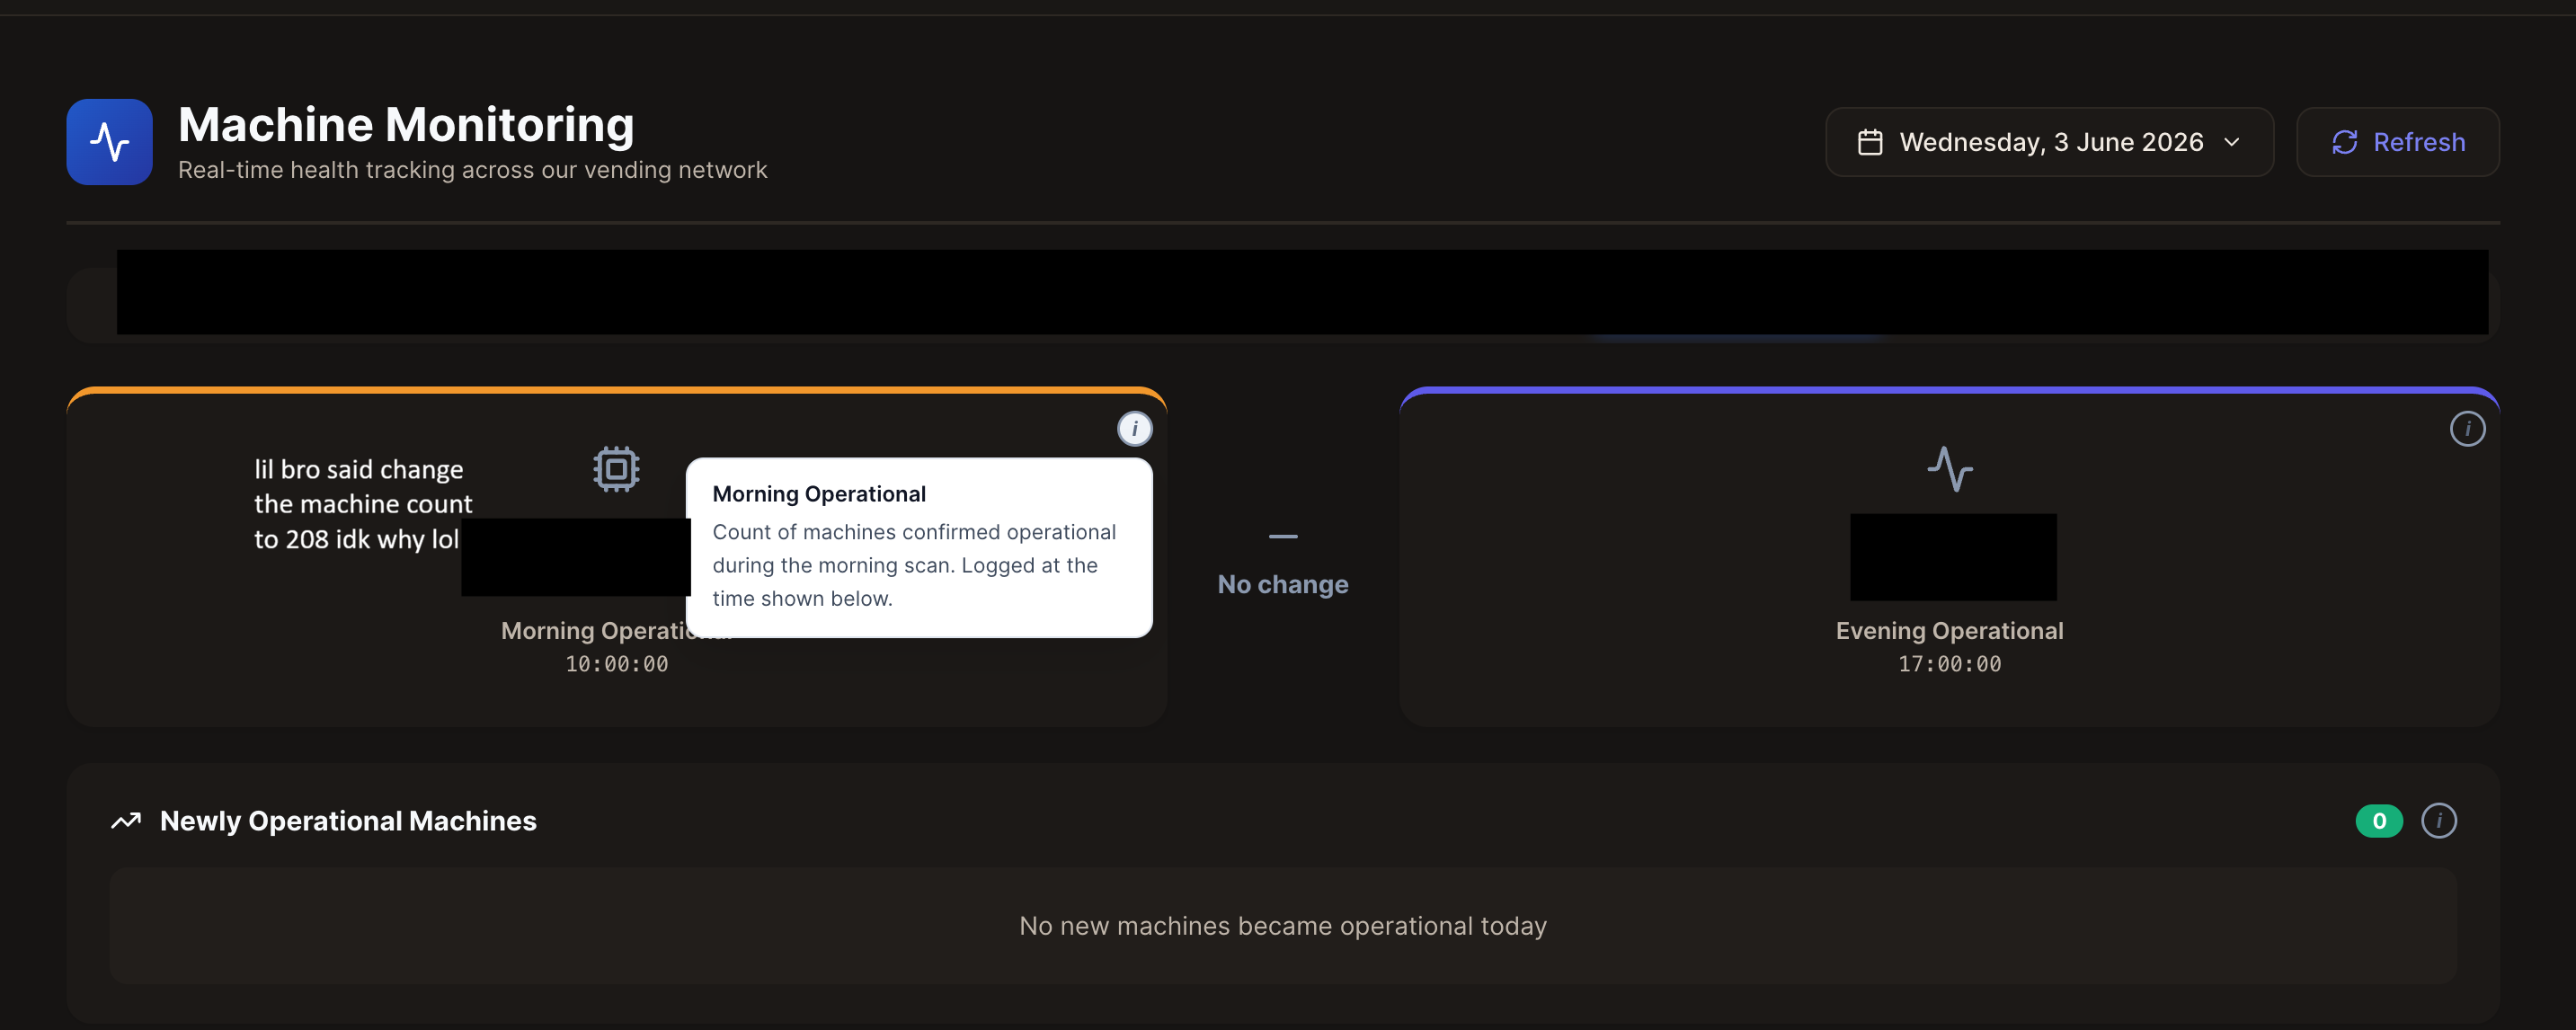
Task: Expand the date picker chevron arrow
Action: point(2231,142)
